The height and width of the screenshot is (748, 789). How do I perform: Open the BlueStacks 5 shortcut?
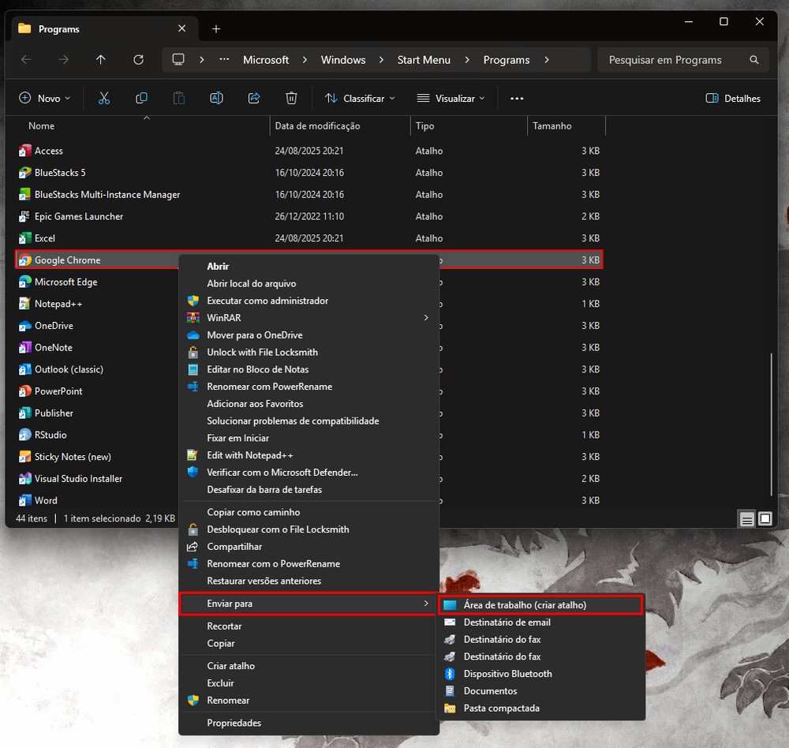click(60, 173)
